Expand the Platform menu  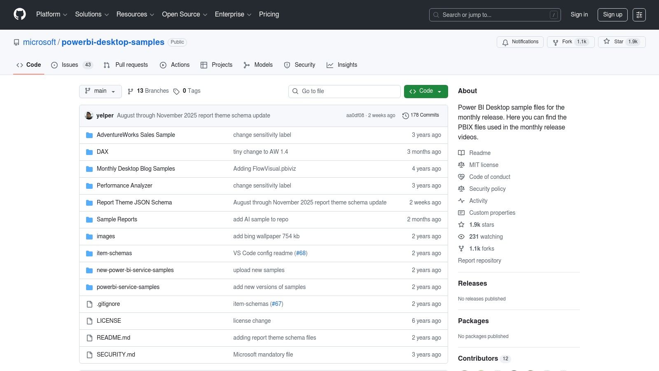[51, 14]
